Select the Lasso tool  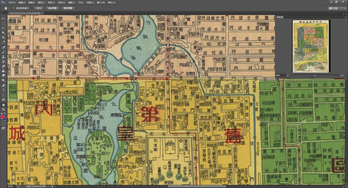point(3,28)
